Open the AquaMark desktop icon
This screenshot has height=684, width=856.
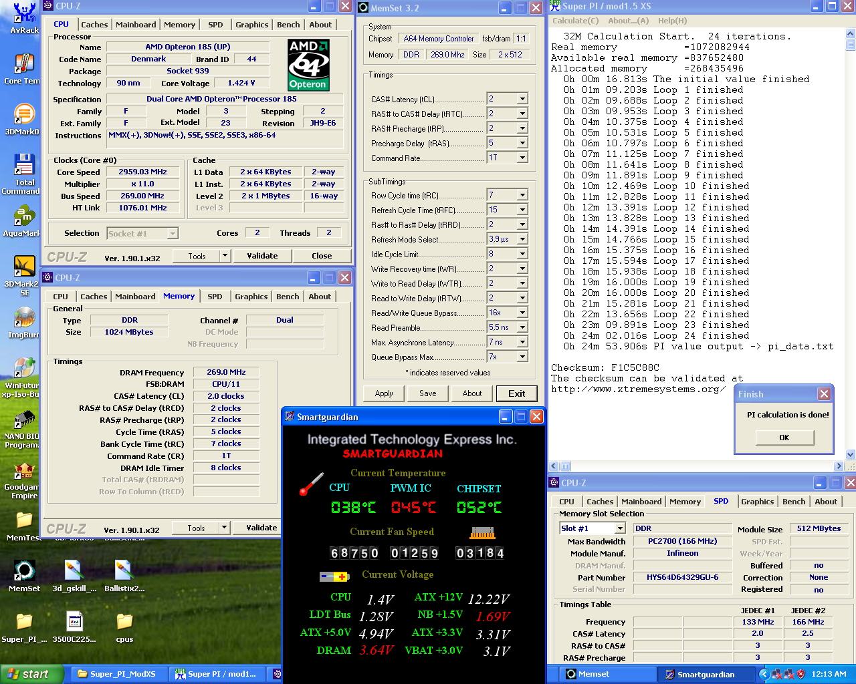[x=23, y=222]
